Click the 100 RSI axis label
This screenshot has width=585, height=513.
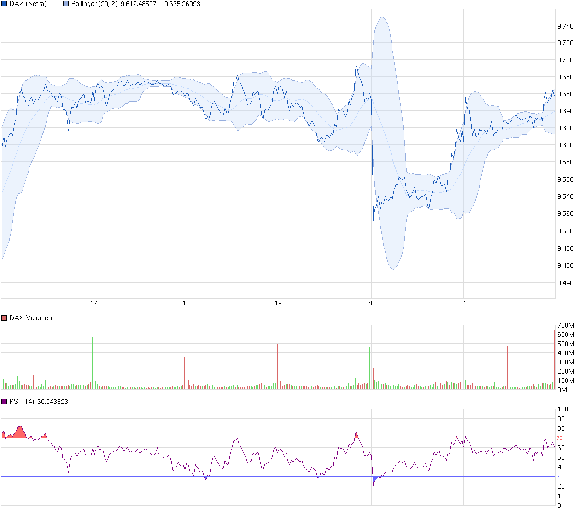tap(562, 409)
